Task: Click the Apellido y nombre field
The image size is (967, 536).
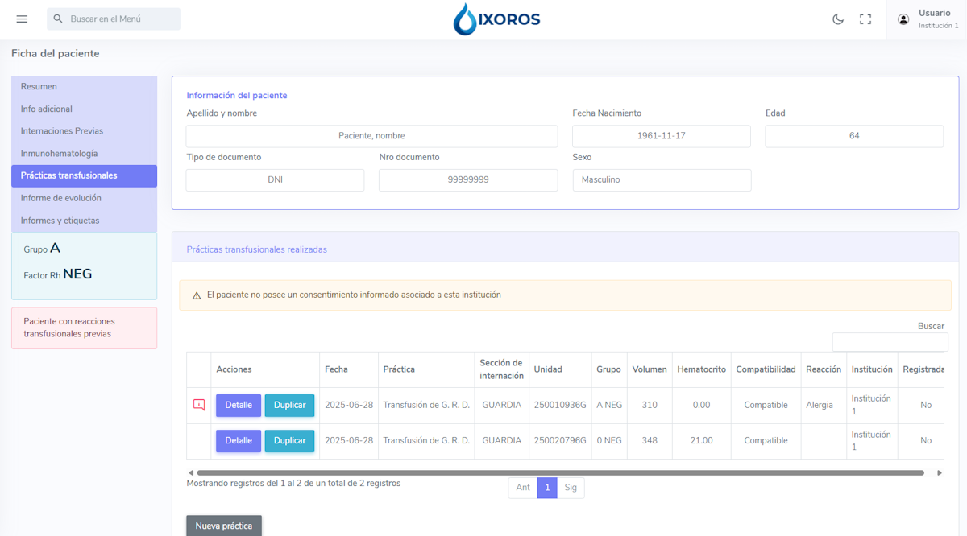Action: click(371, 136)
